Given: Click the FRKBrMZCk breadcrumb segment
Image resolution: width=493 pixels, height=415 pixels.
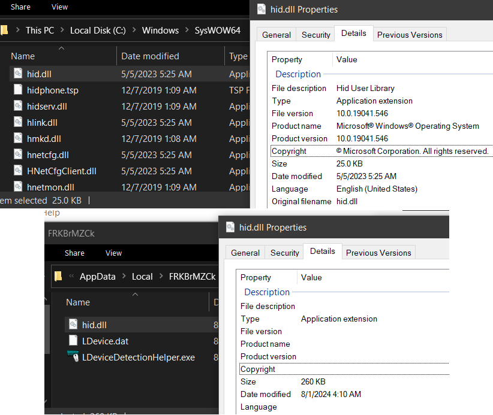Looking at the screenshot, I should (193, 276).
